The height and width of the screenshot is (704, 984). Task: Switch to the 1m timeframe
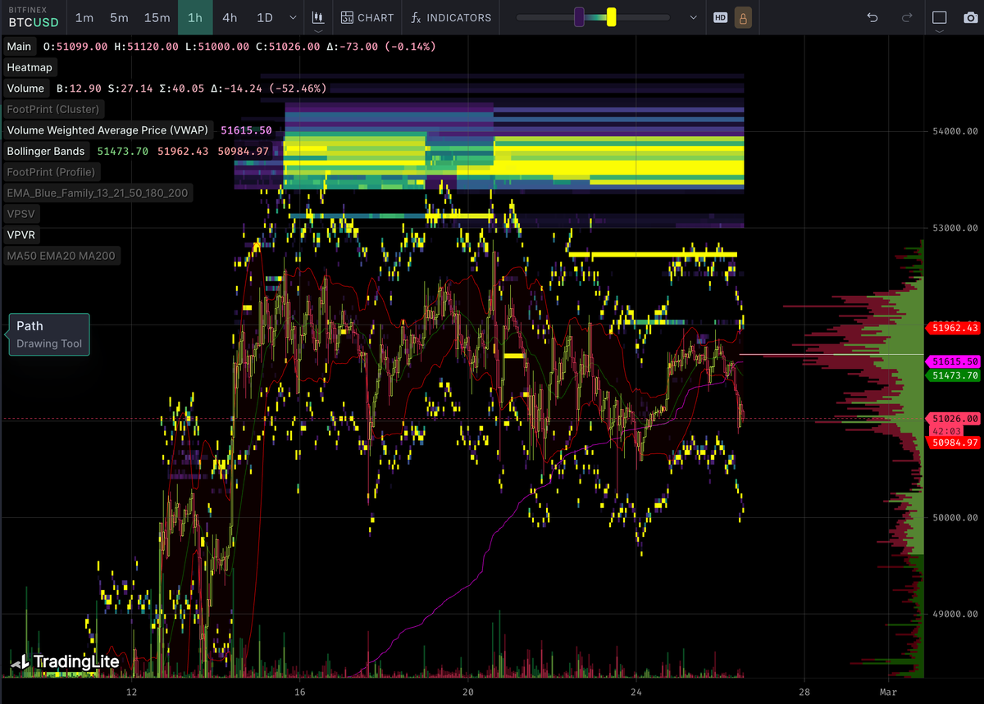(84, 17)
